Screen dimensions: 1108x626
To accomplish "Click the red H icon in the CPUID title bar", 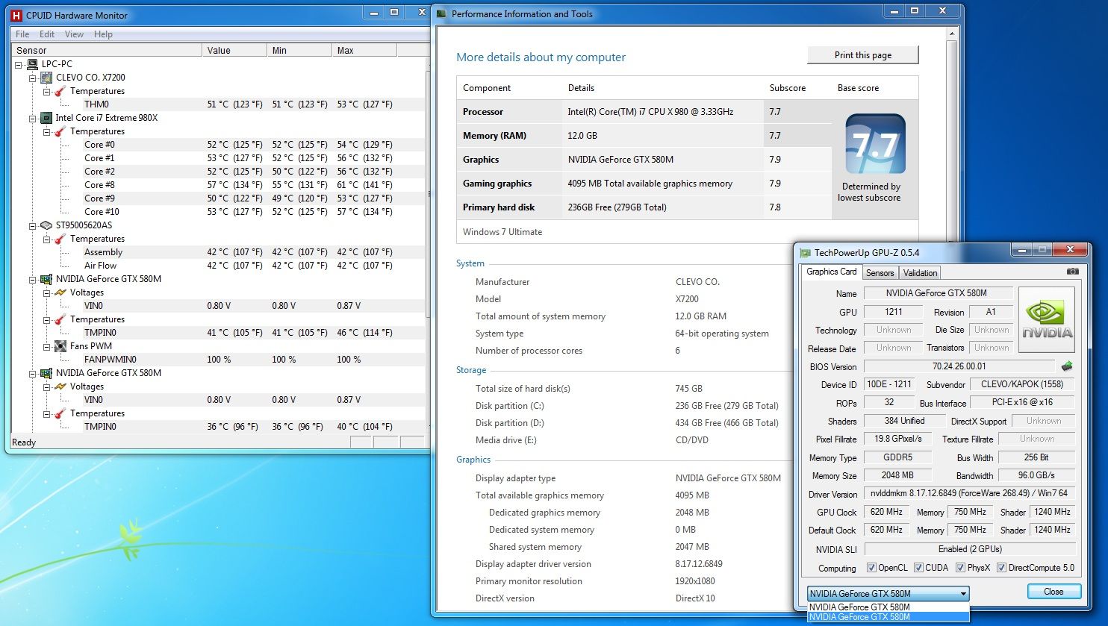I will (17, 15).
